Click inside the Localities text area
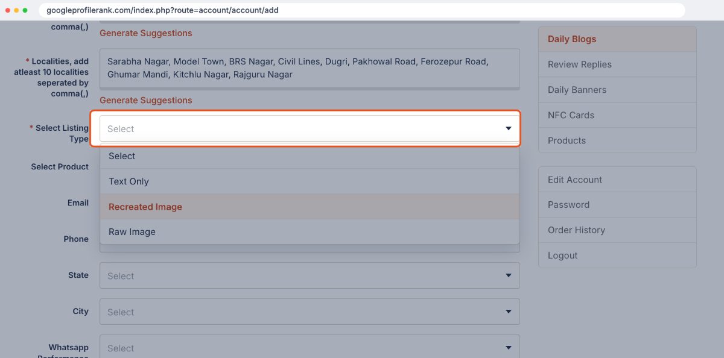 (x=310, y=69)
